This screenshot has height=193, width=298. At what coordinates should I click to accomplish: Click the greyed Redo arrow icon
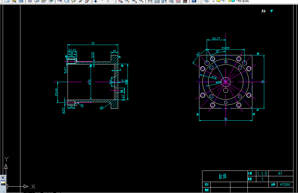click(108, 1)
